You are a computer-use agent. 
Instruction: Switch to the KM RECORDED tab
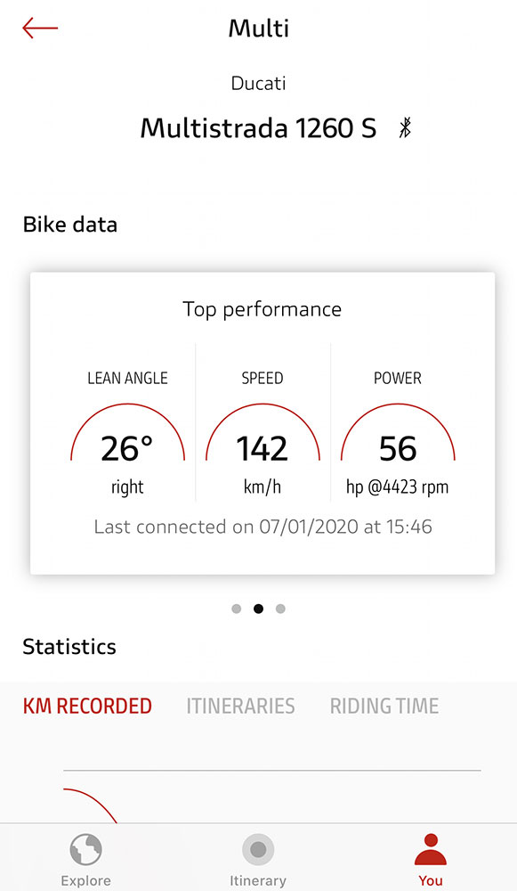pyautogui.click(x=87, y=706)
